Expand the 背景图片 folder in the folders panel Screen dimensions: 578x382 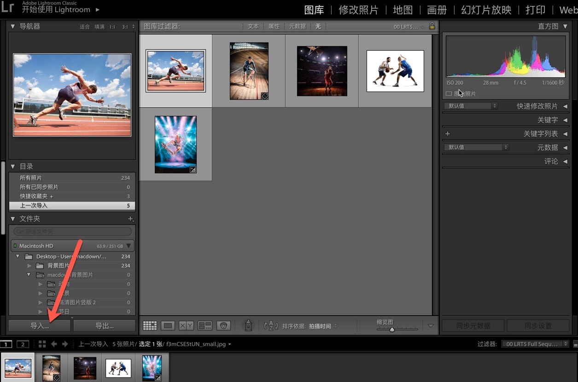pos(29,265)
